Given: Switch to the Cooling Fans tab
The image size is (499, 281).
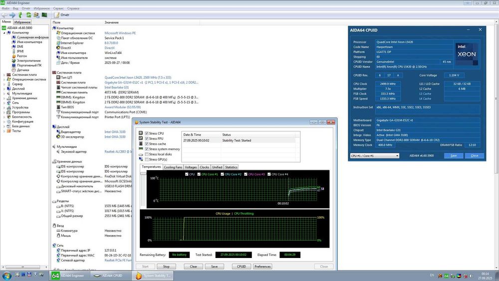Looking at the screenshot, I should [x=173, y=167].
